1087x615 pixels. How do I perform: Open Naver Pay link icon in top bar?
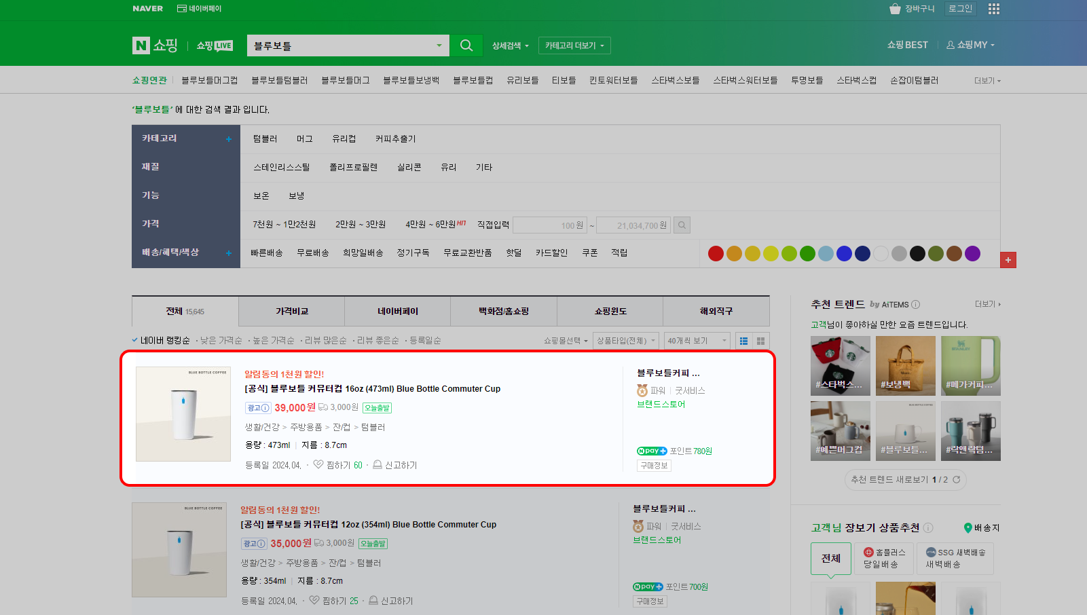tap(182, 9)
